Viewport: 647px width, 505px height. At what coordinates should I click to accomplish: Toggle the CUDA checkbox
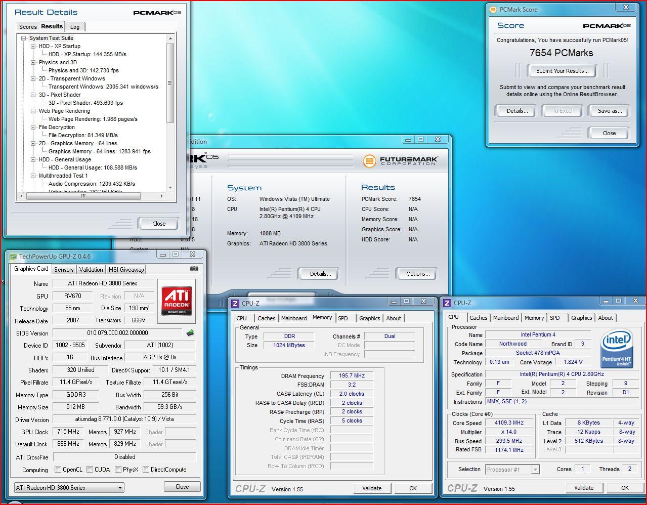(x=90, y=470)
